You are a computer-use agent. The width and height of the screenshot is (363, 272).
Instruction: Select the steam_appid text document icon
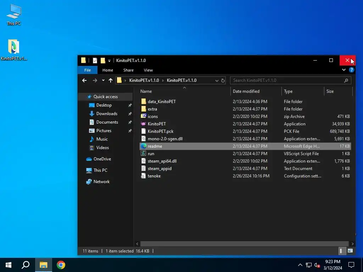pos(144,168)
